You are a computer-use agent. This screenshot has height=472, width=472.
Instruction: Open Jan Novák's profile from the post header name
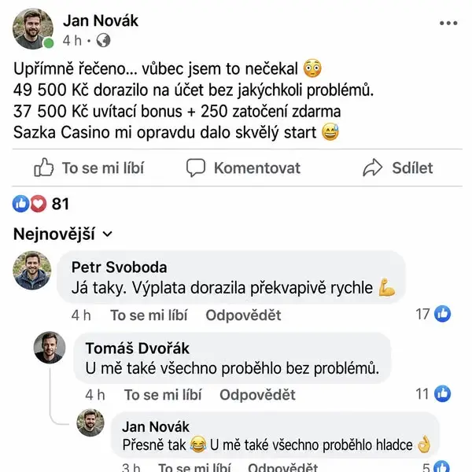point(101,20)
